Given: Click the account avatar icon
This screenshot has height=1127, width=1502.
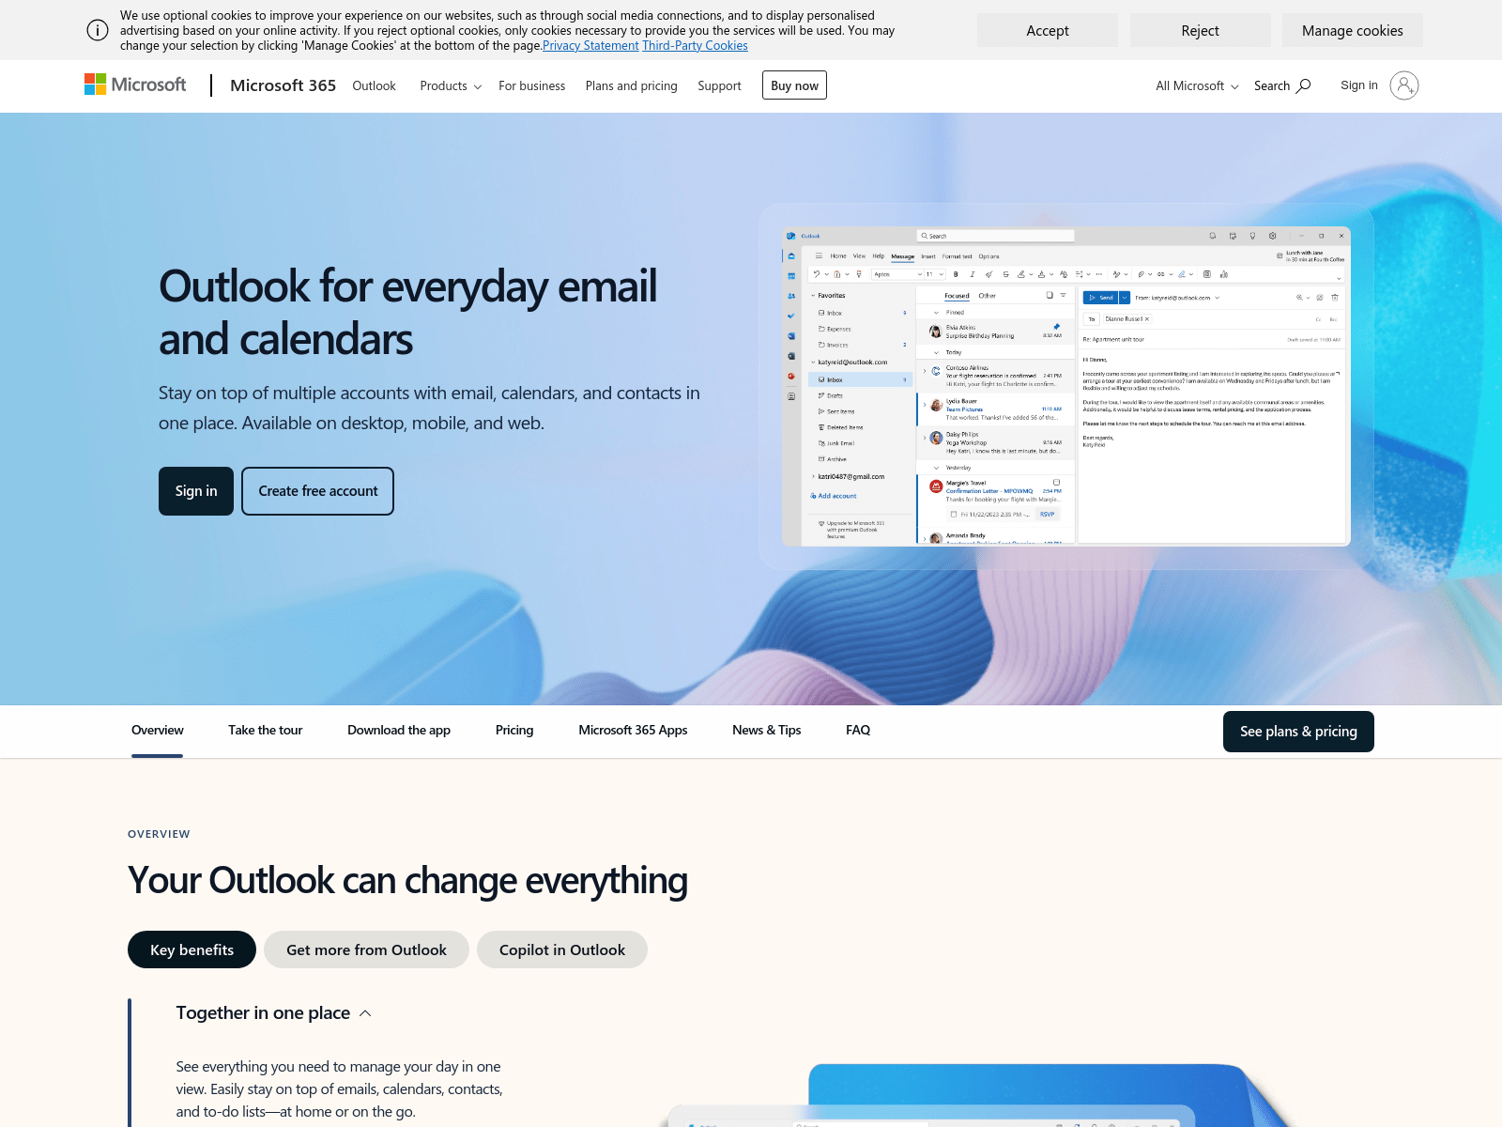Looking at the screenshot, I should (1404, 85).
